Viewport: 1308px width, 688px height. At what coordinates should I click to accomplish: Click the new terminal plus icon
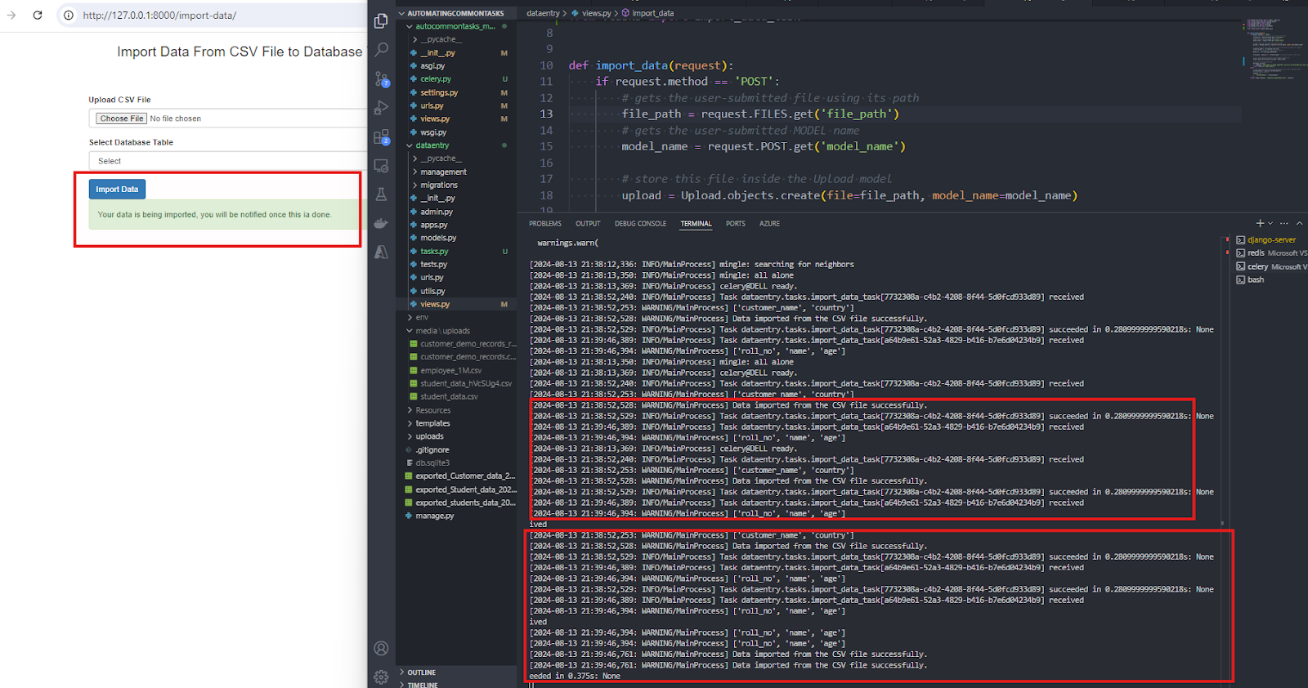click(x=1260, y=223)
